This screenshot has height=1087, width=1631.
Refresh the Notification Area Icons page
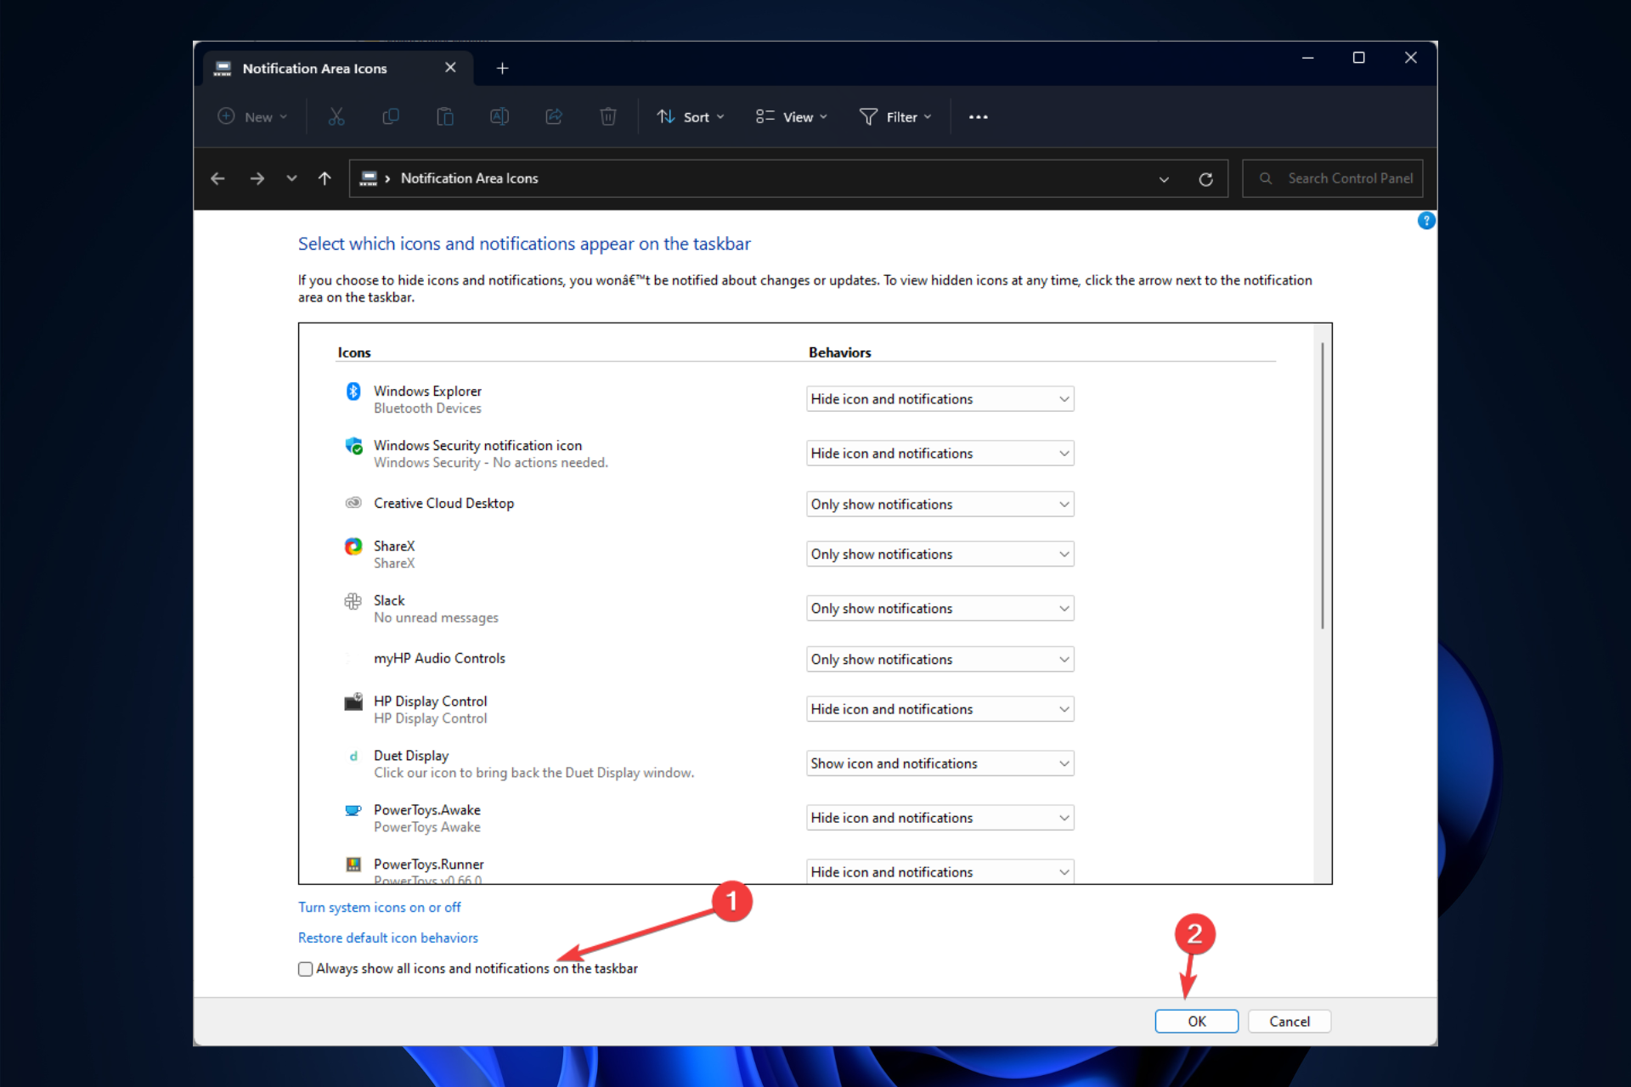click(1205, 179)
